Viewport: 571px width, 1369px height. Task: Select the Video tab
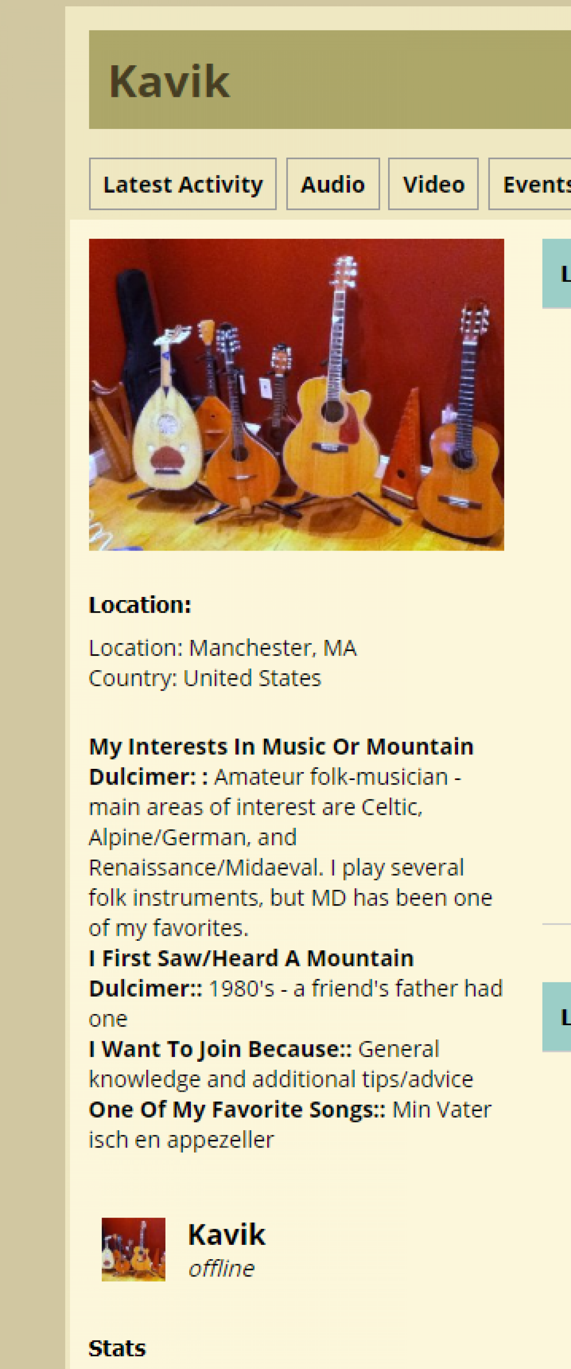[433, 184]
